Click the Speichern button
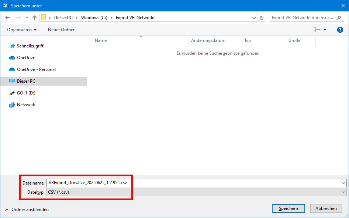The height and width of the screenshot is (218, 349). click(x=288, y=208)
